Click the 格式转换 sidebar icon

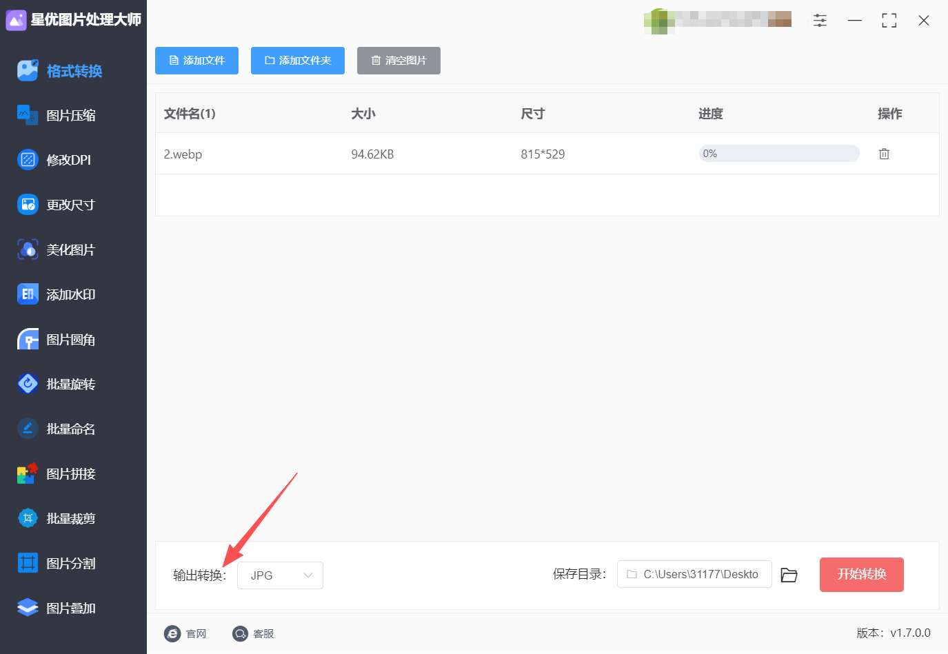(28, 70)
